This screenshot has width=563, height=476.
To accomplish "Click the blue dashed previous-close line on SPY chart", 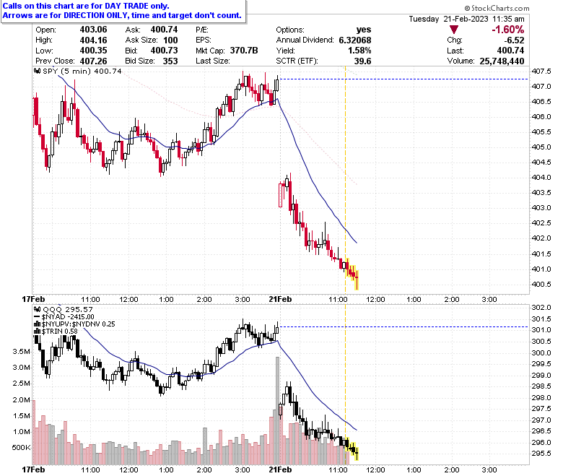I will click(x=403, y=79).
